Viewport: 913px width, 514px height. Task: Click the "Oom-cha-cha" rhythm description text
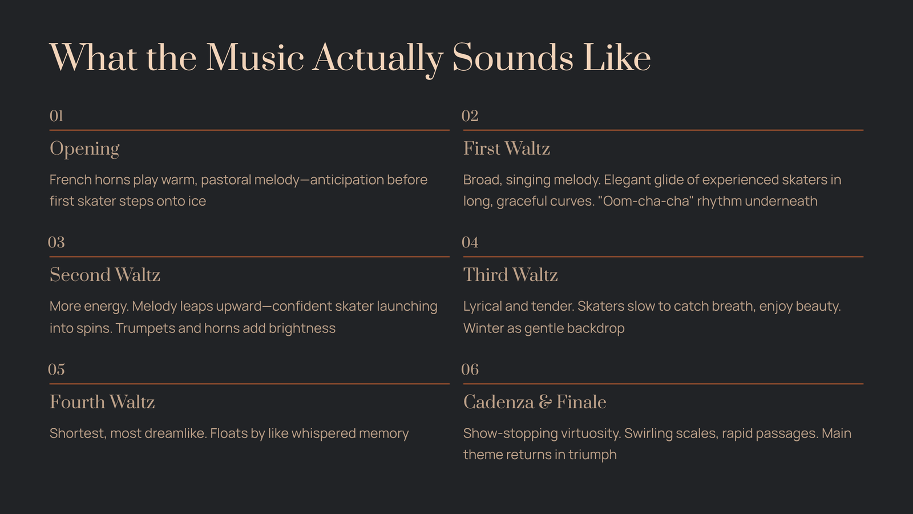(652, 190)
